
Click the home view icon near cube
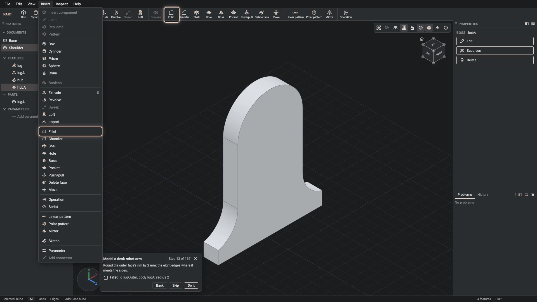point(422,39)
